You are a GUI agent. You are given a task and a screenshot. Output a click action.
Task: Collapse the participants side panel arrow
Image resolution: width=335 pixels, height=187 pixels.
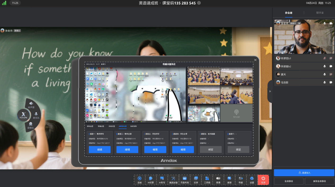click(270, 91)
